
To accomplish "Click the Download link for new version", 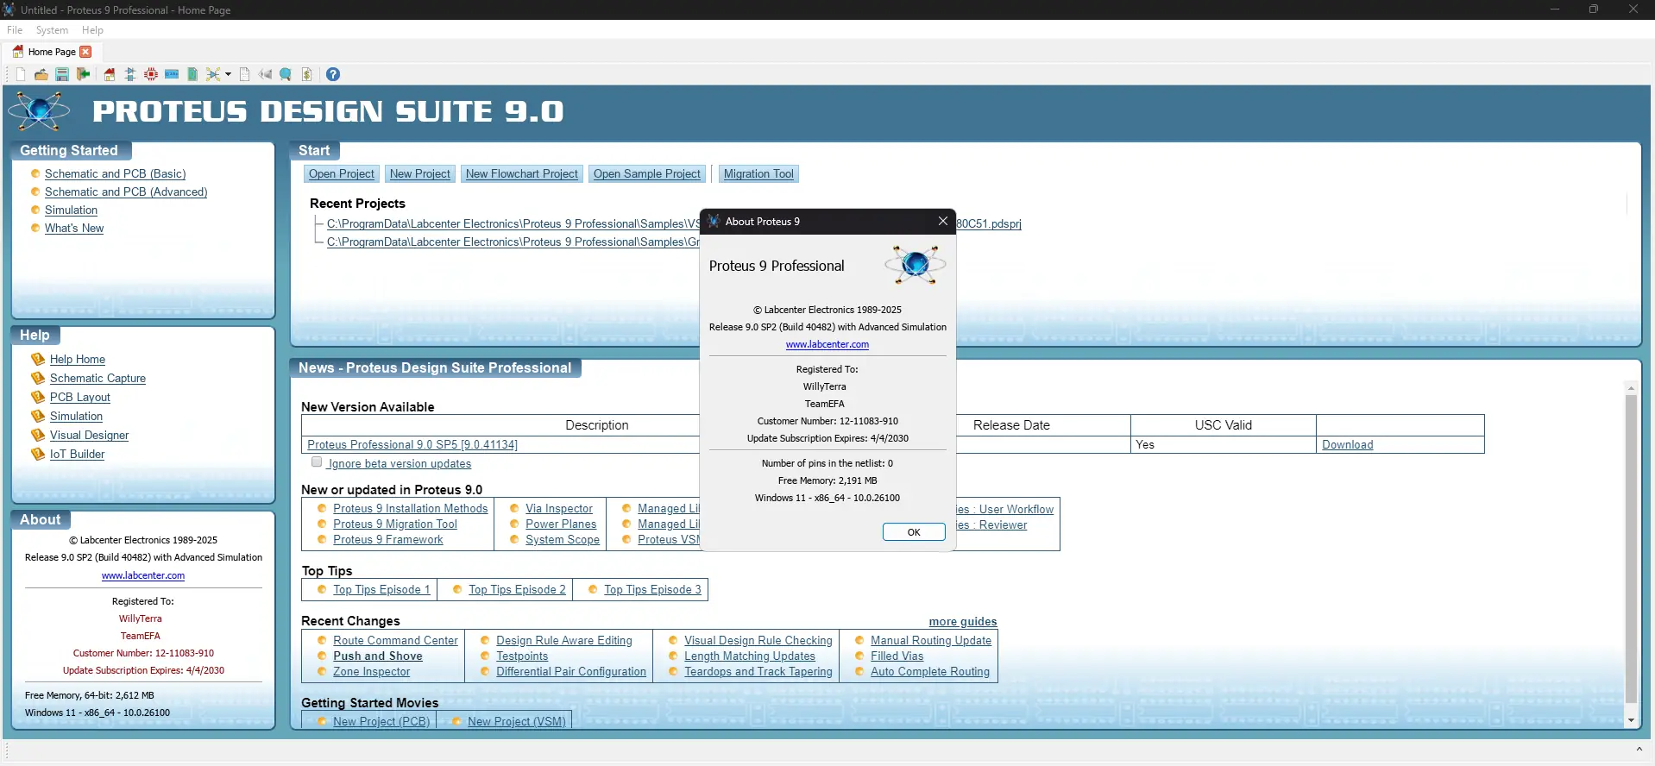I will [x=1348, y=445].
